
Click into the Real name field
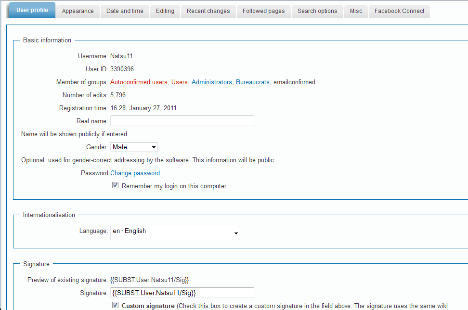pyautogui.click(x=182, y=121)
